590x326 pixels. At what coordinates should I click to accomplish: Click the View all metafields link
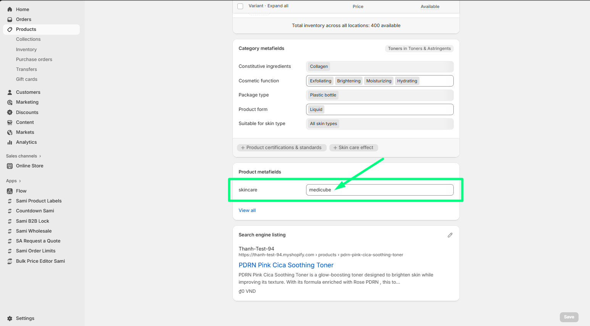coord(247,210)
